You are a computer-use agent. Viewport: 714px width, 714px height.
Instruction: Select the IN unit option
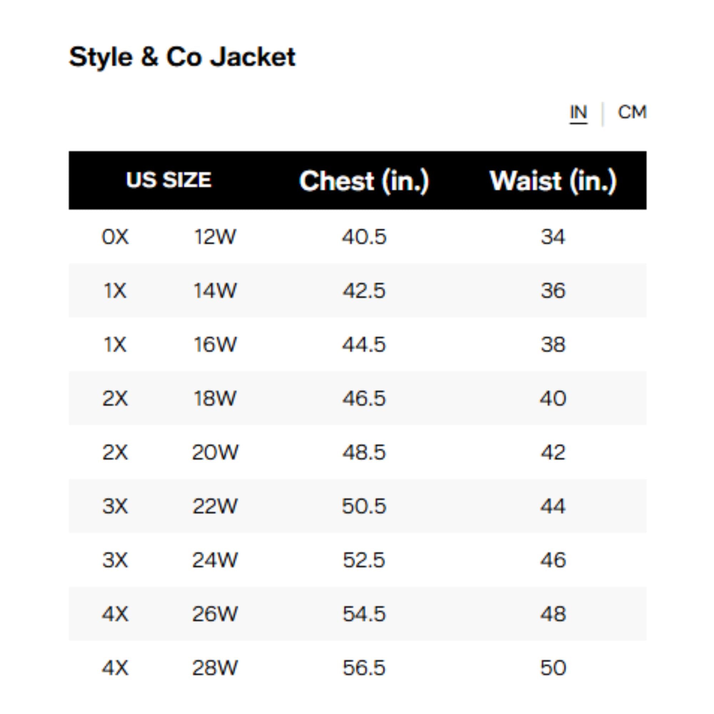(579, 112)
